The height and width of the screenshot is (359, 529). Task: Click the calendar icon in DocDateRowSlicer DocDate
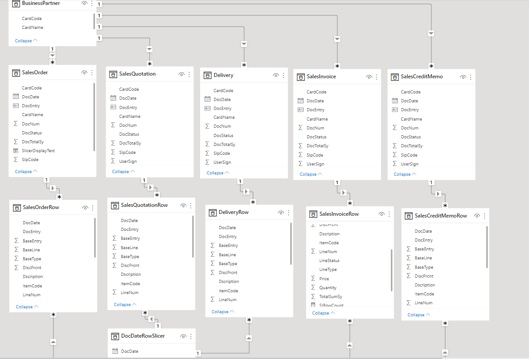[x=115, y=351]
